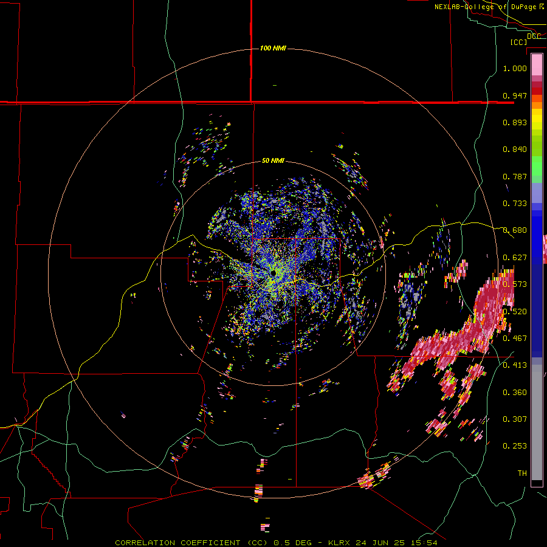Click the '0.787' scale value

tap(515, 176)
